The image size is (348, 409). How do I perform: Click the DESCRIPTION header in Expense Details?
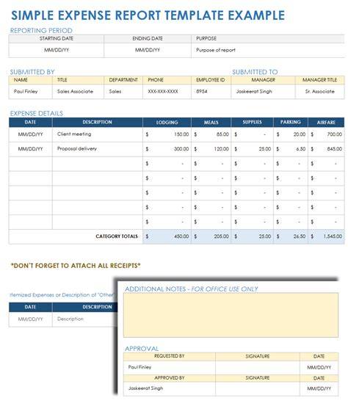click(98, 122)
